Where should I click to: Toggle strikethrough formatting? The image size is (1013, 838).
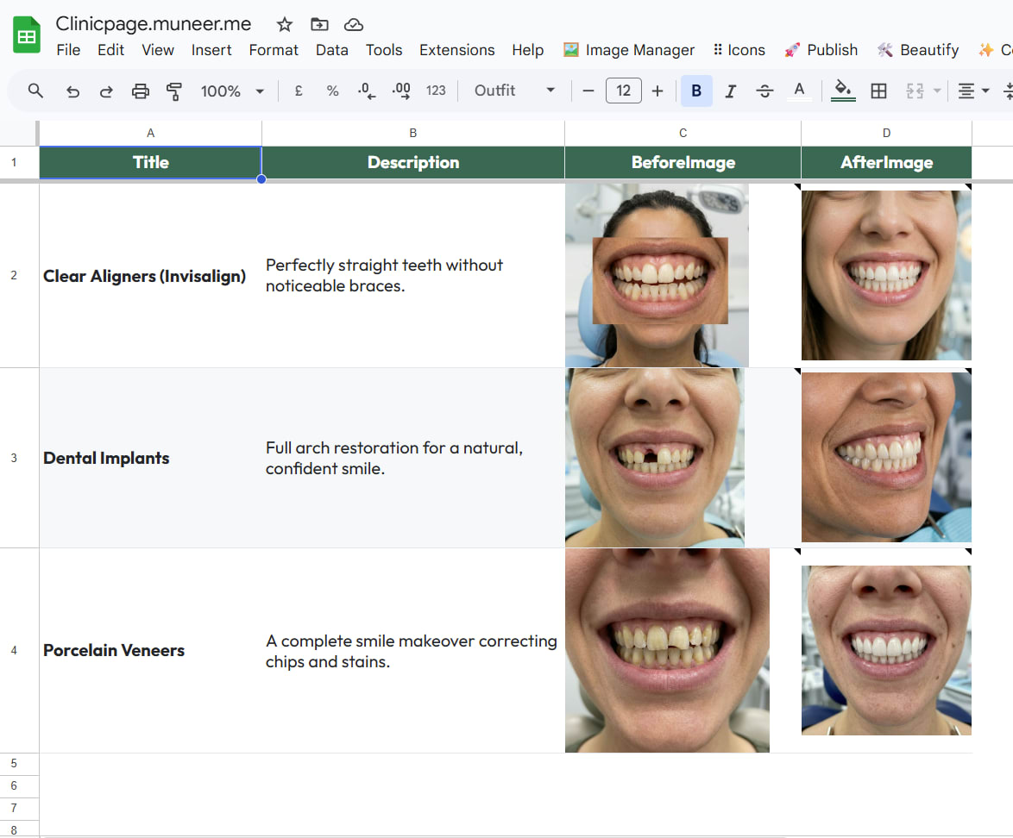(765, 90)
